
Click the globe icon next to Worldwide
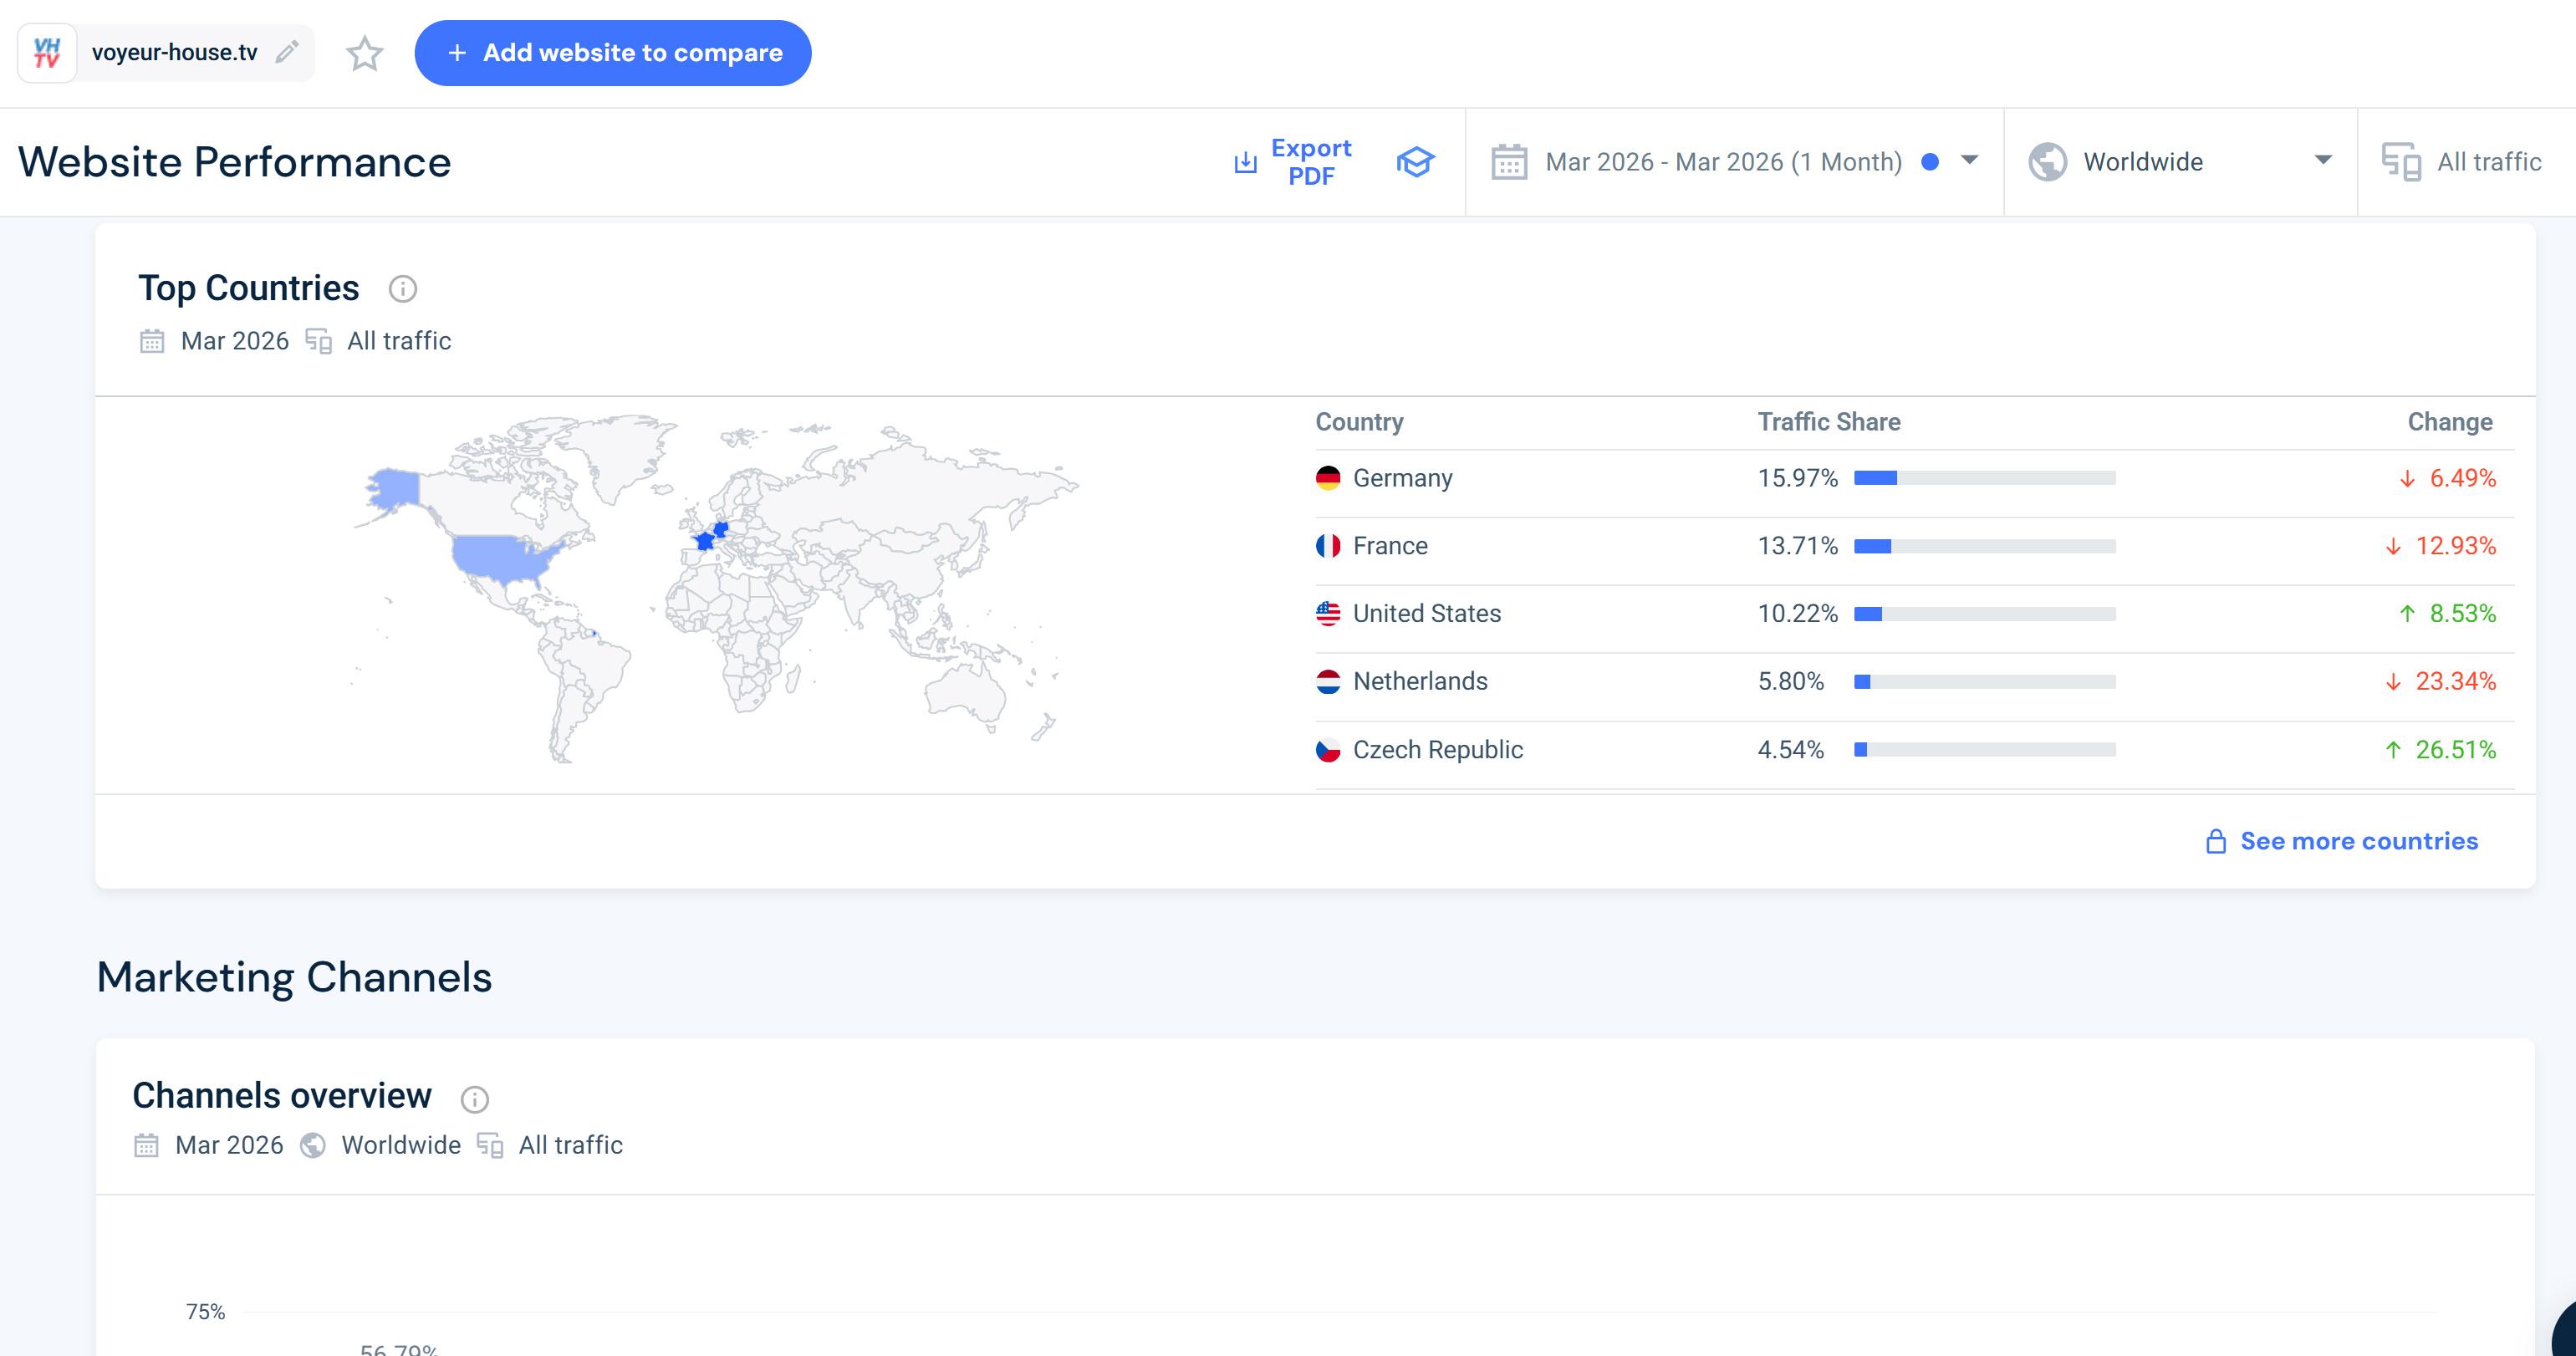[2047, 162]
